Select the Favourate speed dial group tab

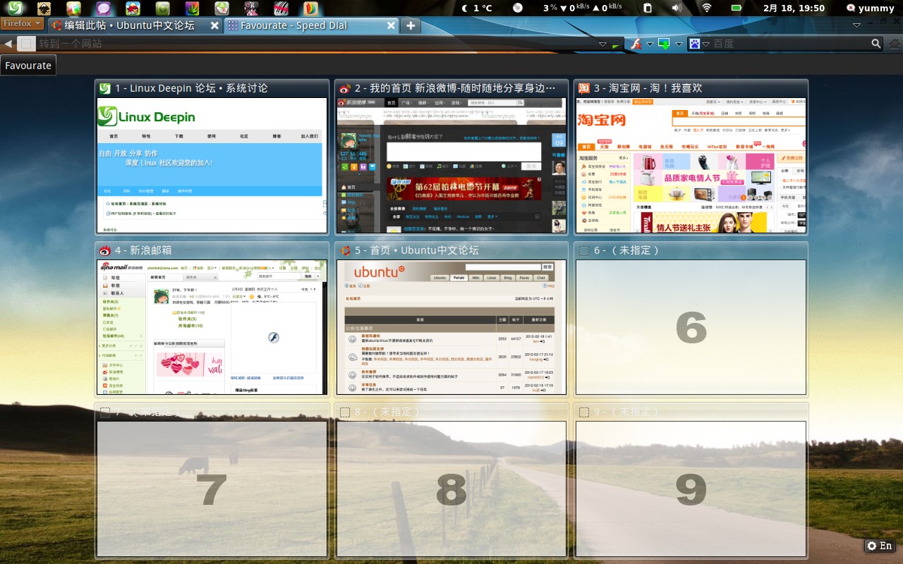coord(28,66)
